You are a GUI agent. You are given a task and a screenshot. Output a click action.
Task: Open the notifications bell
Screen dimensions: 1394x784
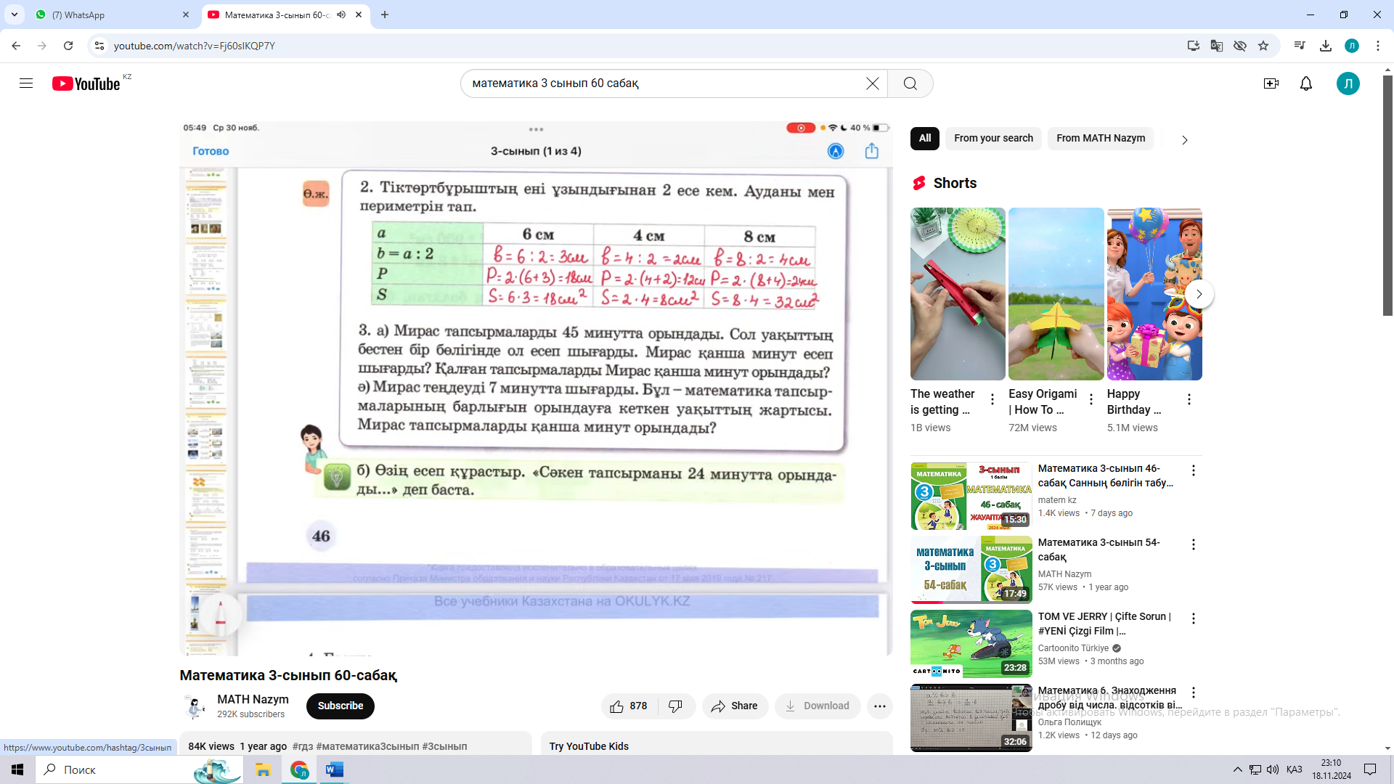(1305, 83)
